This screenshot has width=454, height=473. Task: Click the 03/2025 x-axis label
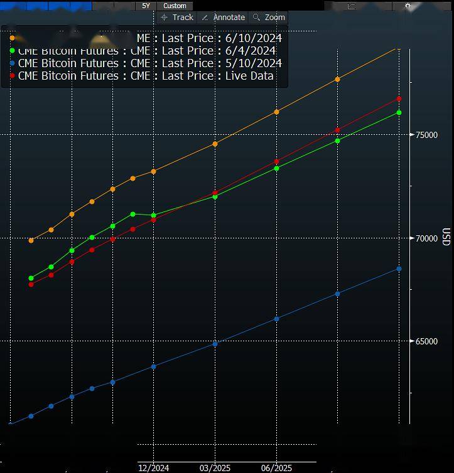(215, 468)
